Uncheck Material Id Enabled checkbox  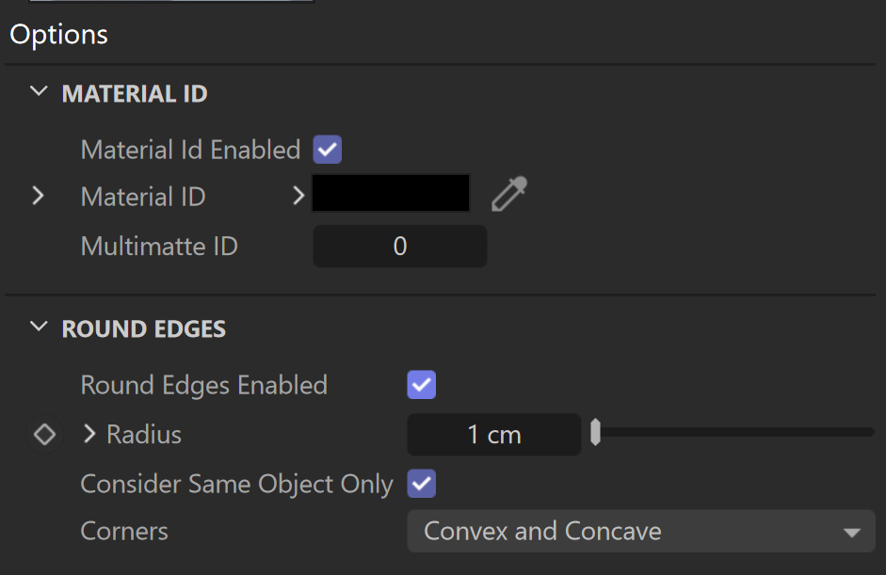[x=328, y=150]
